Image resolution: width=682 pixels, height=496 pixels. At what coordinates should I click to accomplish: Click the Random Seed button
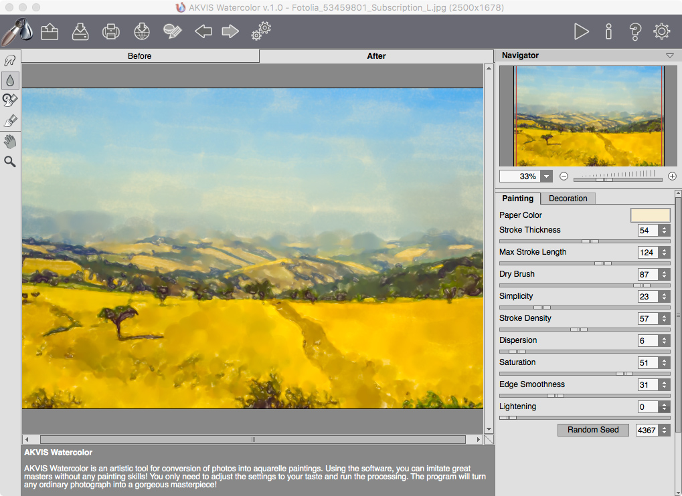point(593,430)
